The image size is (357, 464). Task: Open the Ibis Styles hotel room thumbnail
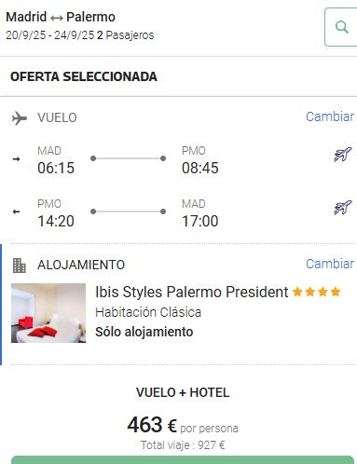[48, 313]
